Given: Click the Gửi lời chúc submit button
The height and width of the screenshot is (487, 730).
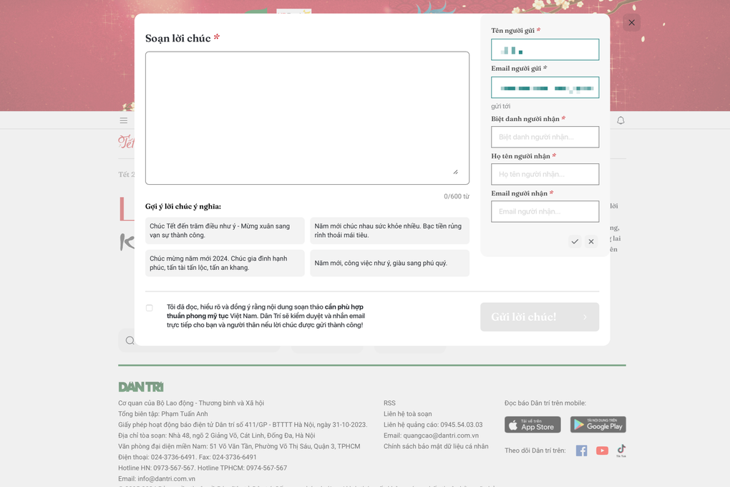Looking at the screenshot, I should (x=539, y=317).
